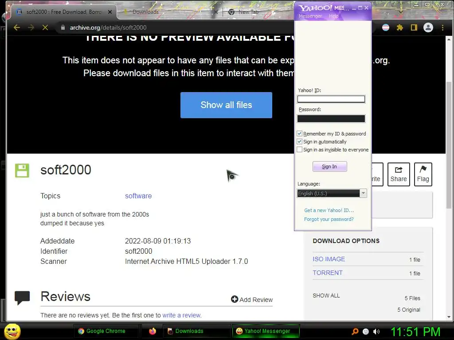454x340 pixels.
Task: Click the scrollbar up arrow
Action: tap(449, 39)
